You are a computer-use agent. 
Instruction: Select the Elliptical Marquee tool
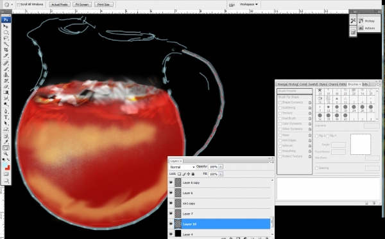(6, 32)
